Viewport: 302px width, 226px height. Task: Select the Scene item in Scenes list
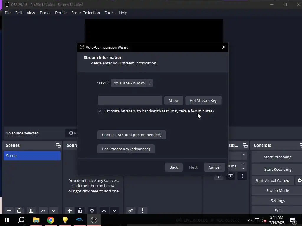32,156
